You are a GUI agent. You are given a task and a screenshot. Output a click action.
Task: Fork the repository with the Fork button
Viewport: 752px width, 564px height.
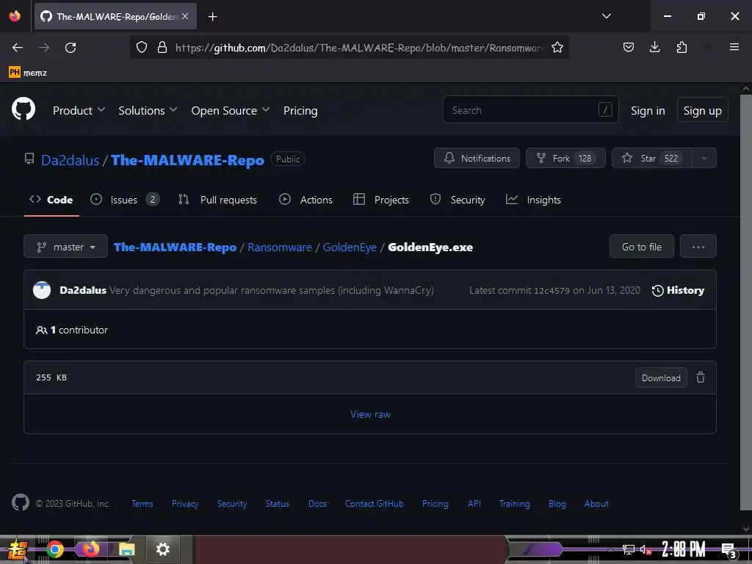565,159
